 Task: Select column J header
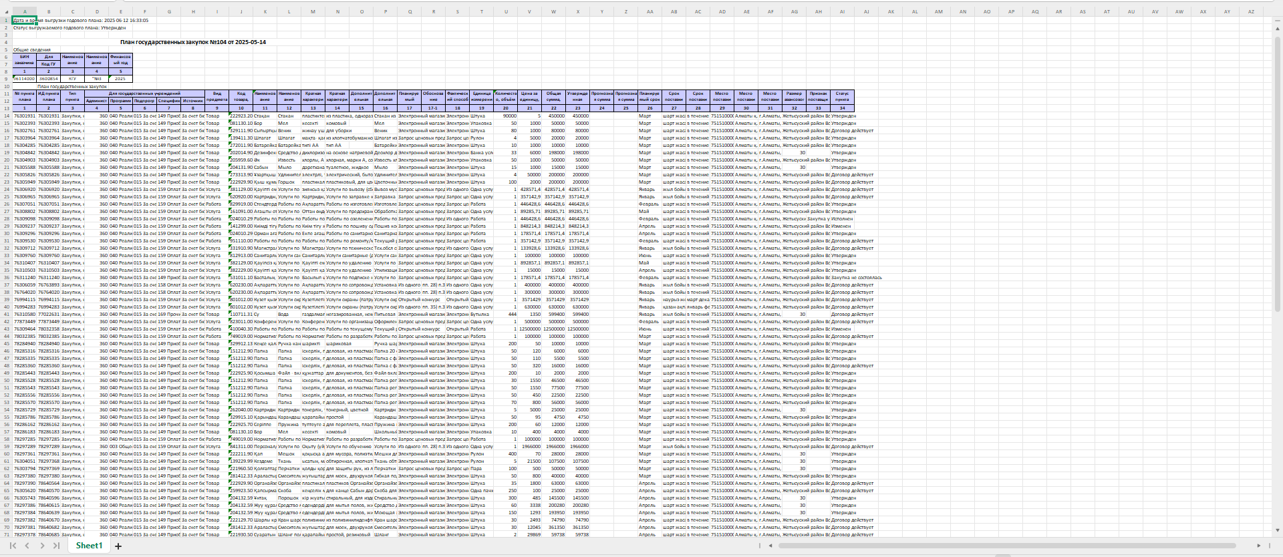241,11
